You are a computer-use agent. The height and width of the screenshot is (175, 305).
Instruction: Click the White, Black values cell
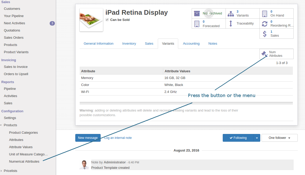click(174, 85)
